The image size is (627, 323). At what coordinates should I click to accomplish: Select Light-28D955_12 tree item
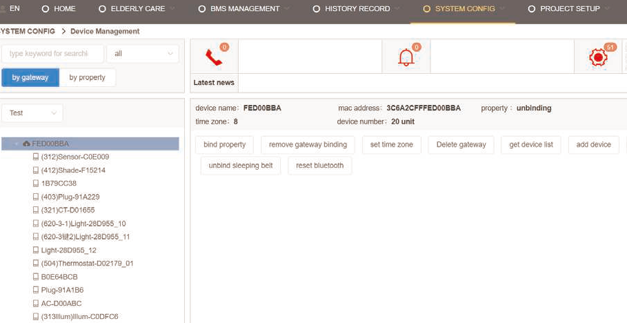pyautogui.click(x=69, y=250)
